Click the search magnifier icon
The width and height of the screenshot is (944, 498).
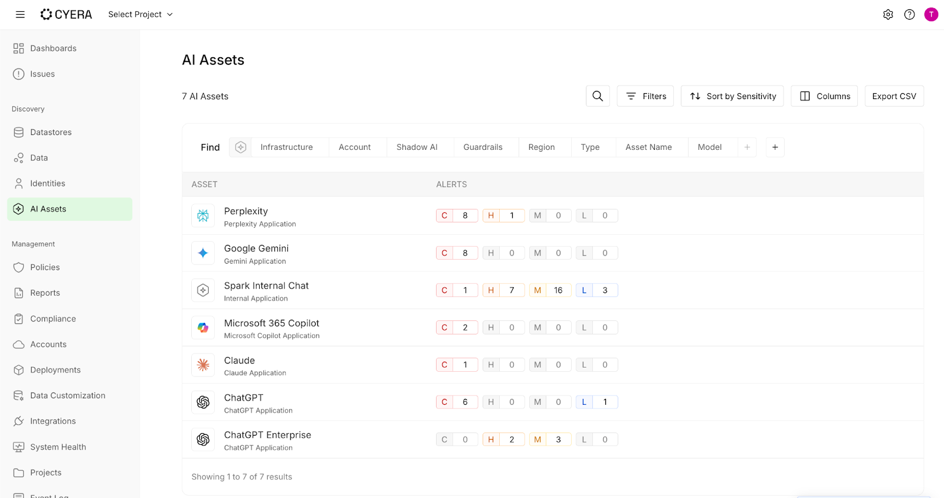598,96
